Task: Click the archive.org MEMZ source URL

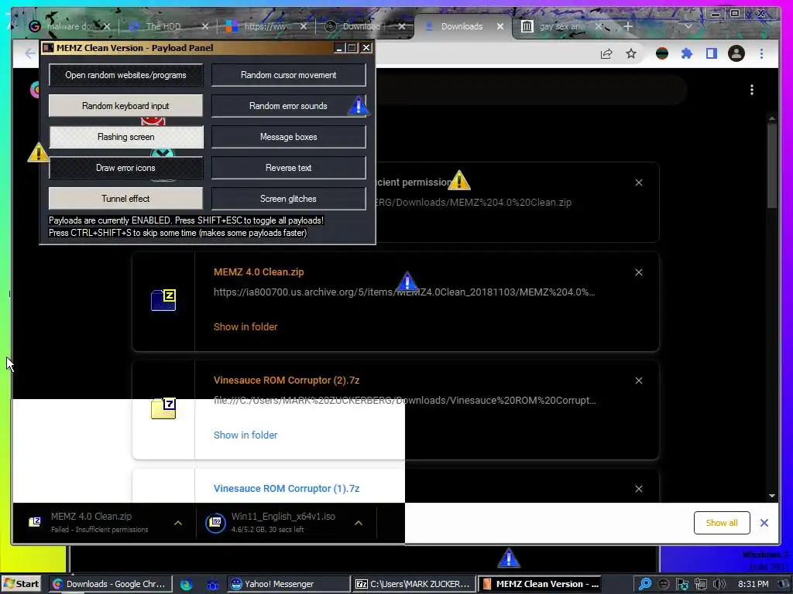Action: tap(404, 292)
